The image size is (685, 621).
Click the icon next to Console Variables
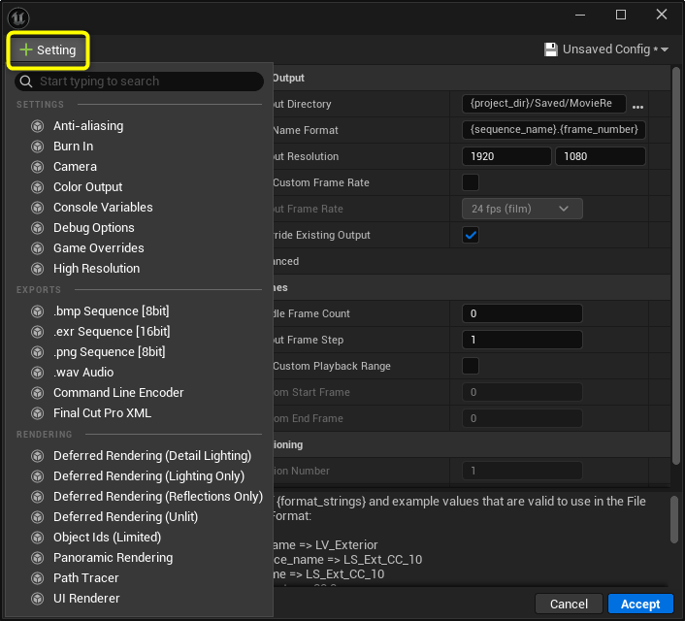(38, 208)
